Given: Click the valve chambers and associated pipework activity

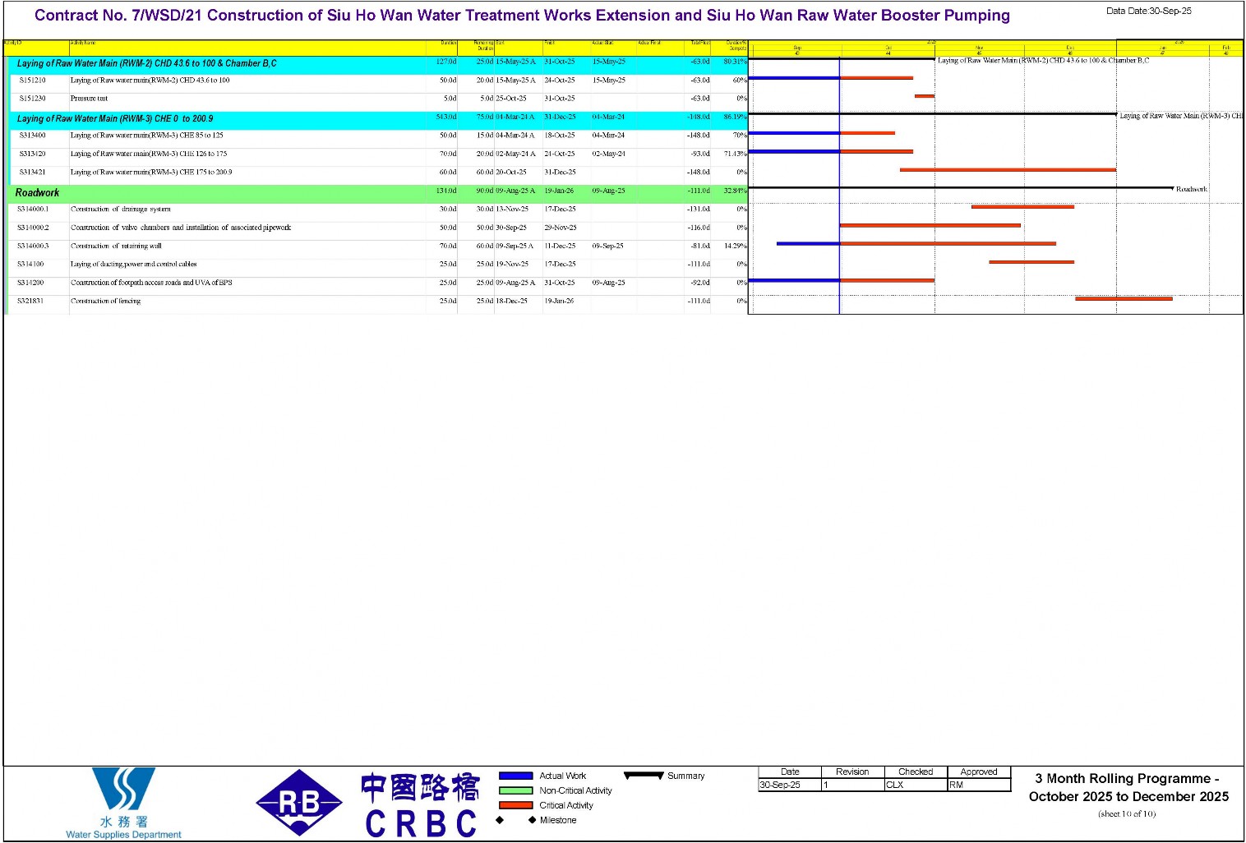Looking at the screenshot, I should tap(181, 228).
